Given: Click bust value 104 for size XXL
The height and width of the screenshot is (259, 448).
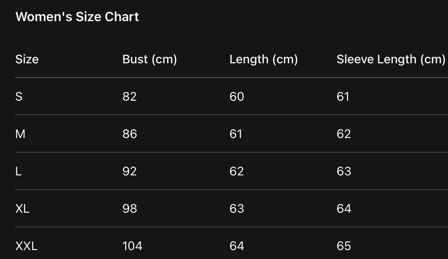Looking at the screenshot, I should click(132, 246).
